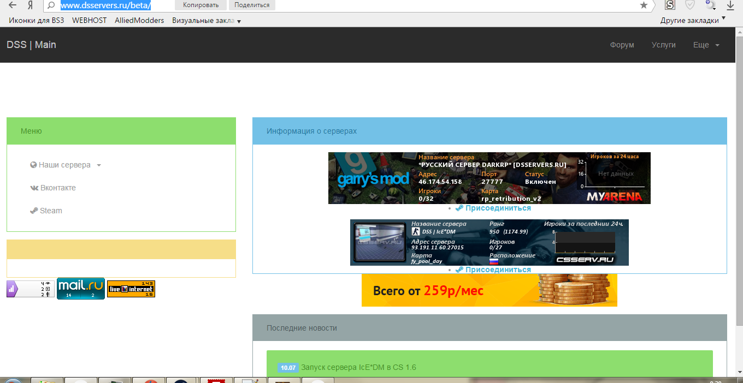
Task: Open the S extension icon in the toolbar
Action: [670, 5]
